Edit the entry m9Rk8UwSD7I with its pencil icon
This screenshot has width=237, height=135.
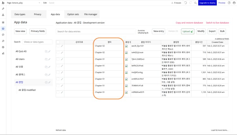pyautogui.click(x=62, y=92)
